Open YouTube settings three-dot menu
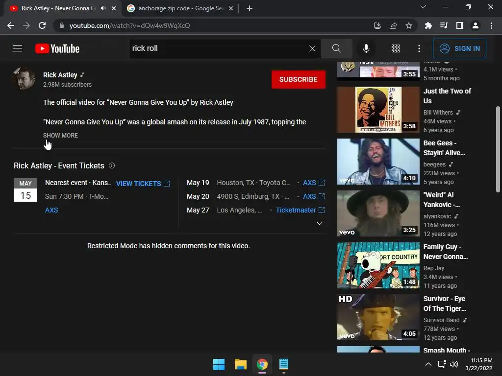 [419, 48]
